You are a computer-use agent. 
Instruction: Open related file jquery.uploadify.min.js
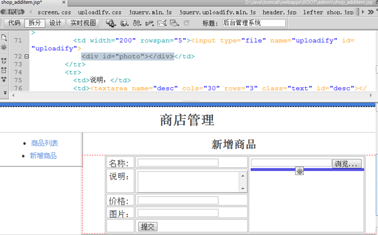217,12
